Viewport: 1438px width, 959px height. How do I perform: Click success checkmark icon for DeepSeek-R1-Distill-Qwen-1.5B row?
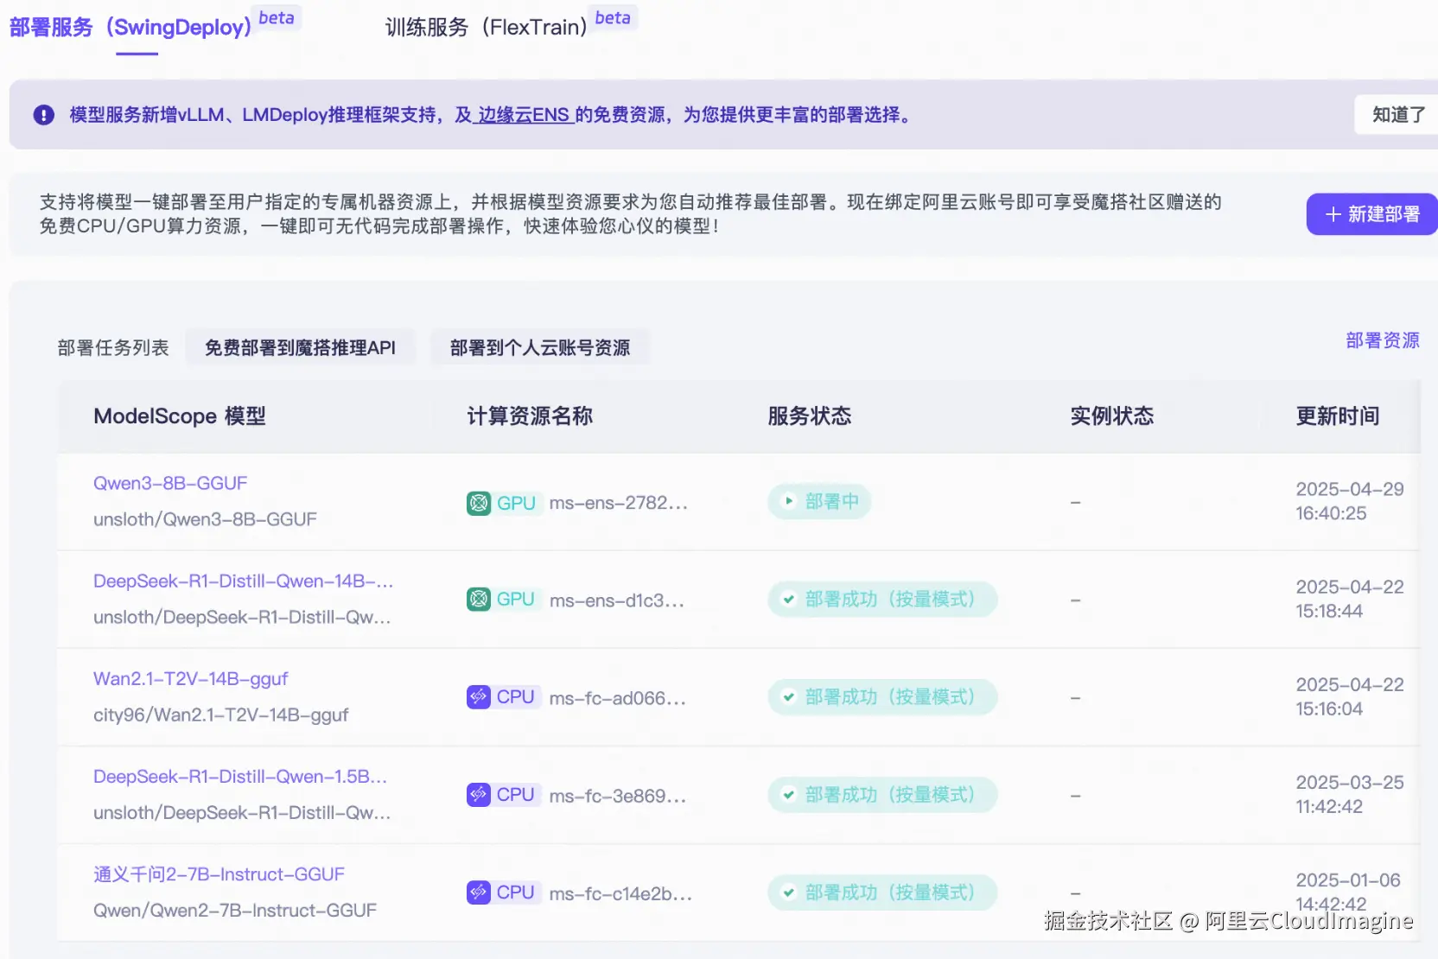(x=788, y=794)
